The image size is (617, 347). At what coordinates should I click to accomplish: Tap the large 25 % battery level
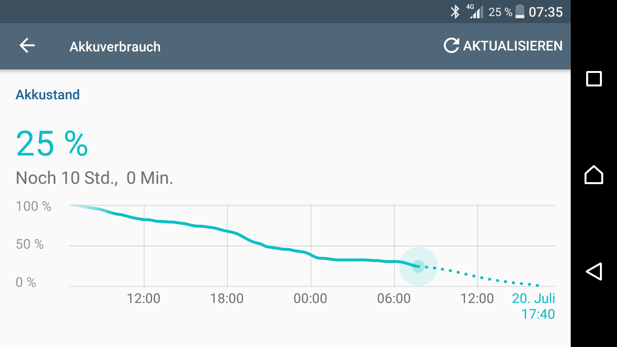tap(52, 143)
